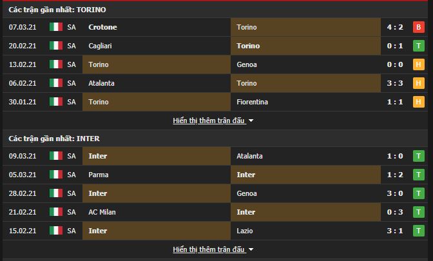Click the green T badge for Inter vs Atalanta

(x=419, y=156)
